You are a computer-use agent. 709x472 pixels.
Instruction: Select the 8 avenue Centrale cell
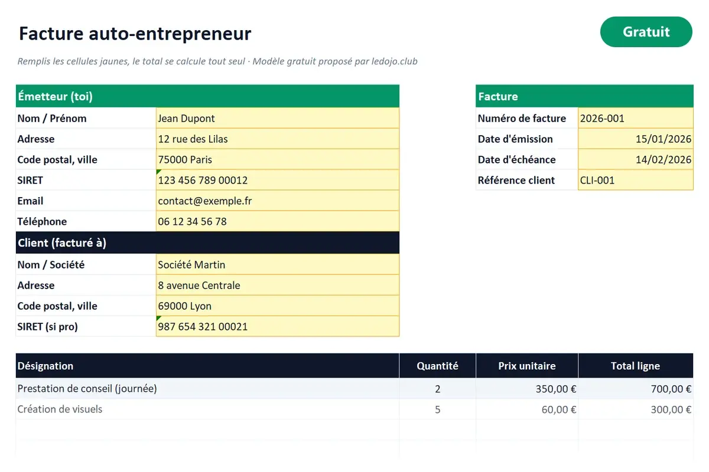[278, 285]
